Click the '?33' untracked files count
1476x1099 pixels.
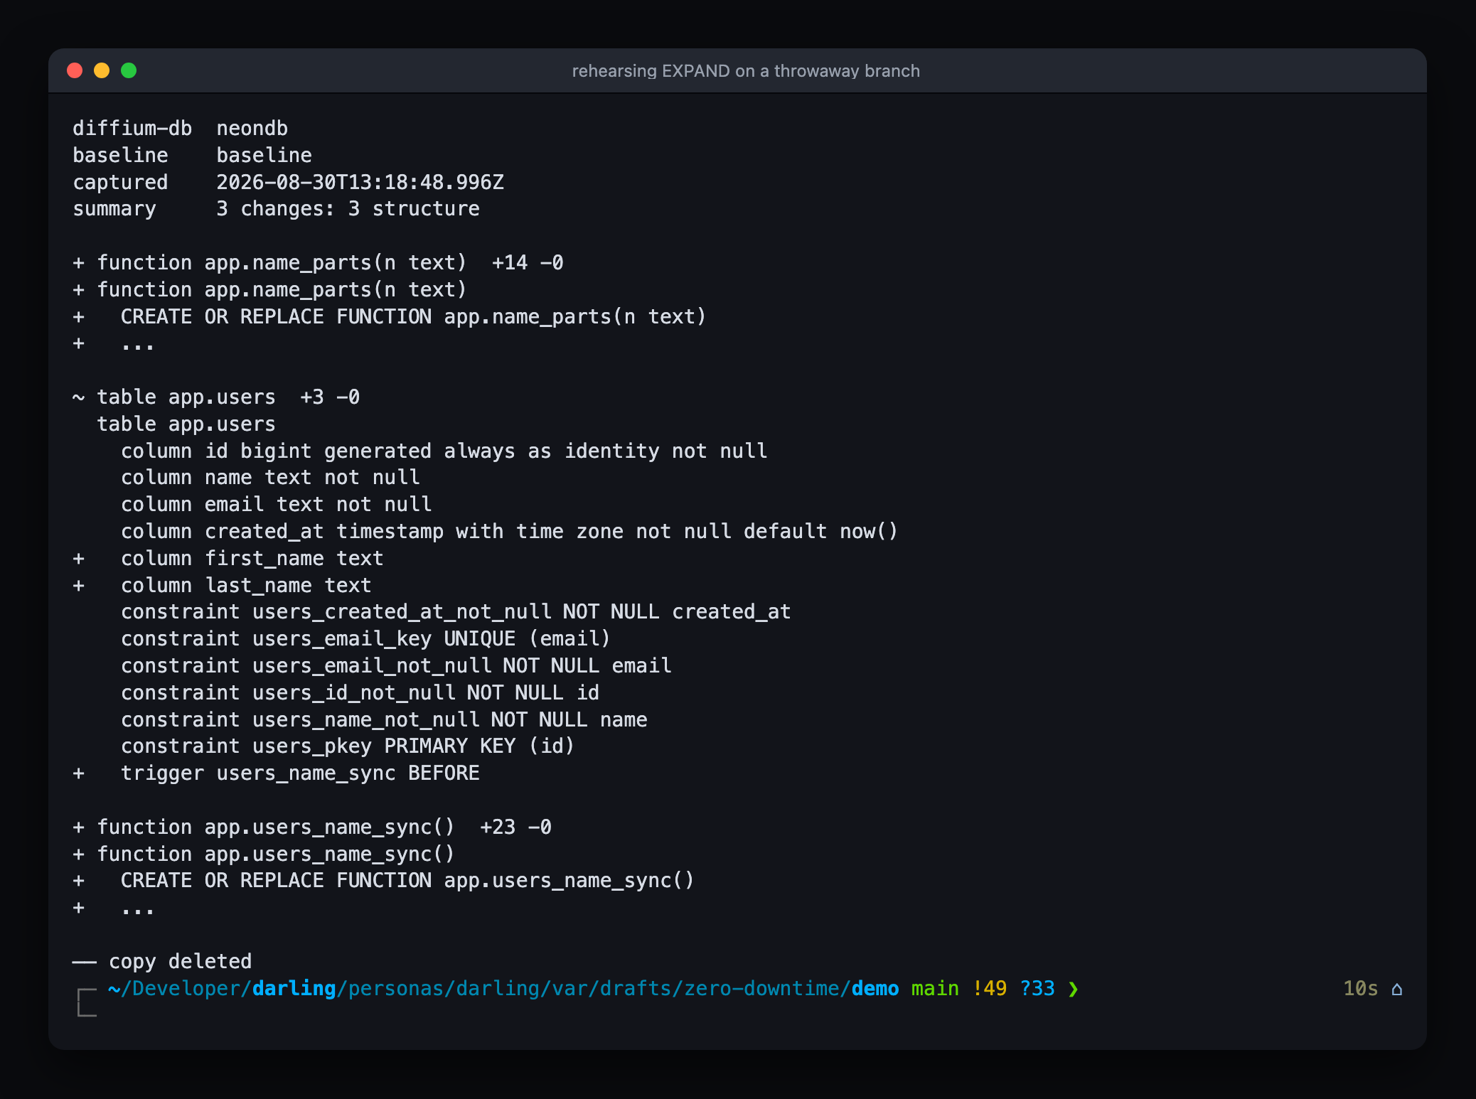point(1037,989)
